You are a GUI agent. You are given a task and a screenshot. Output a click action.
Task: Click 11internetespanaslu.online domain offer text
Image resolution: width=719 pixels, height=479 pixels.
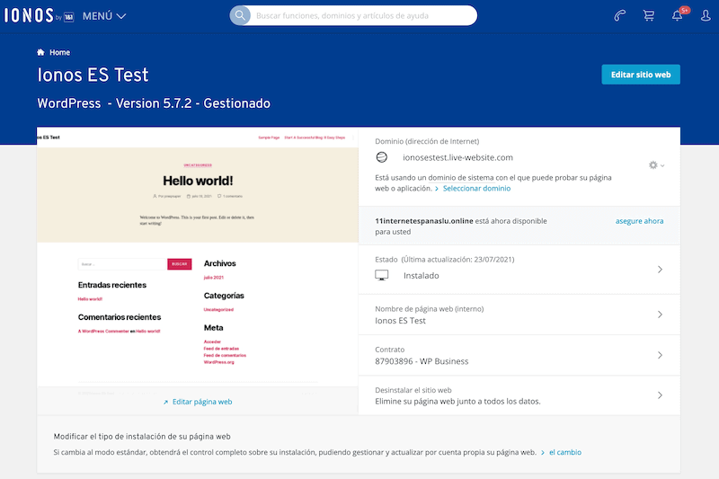423,221
